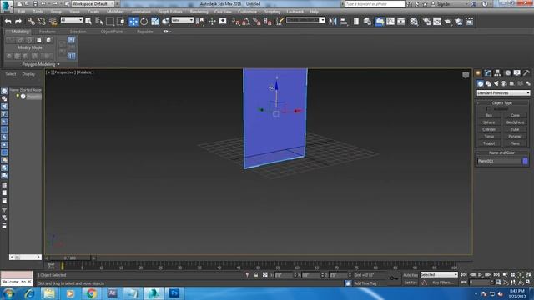Click the Plane001 object name field
This screenshot has width=534, height=300.
click(x=499, y=161)
